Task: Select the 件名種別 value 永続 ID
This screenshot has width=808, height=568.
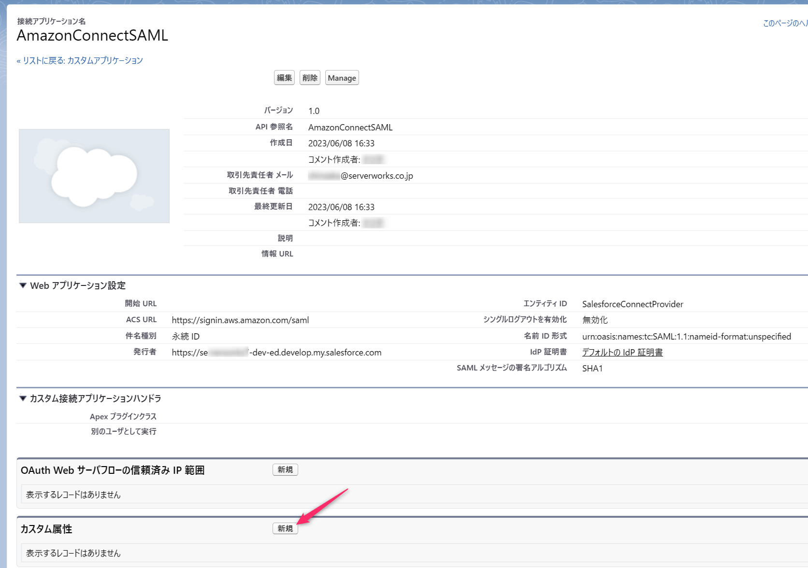Action: [186, 336]
